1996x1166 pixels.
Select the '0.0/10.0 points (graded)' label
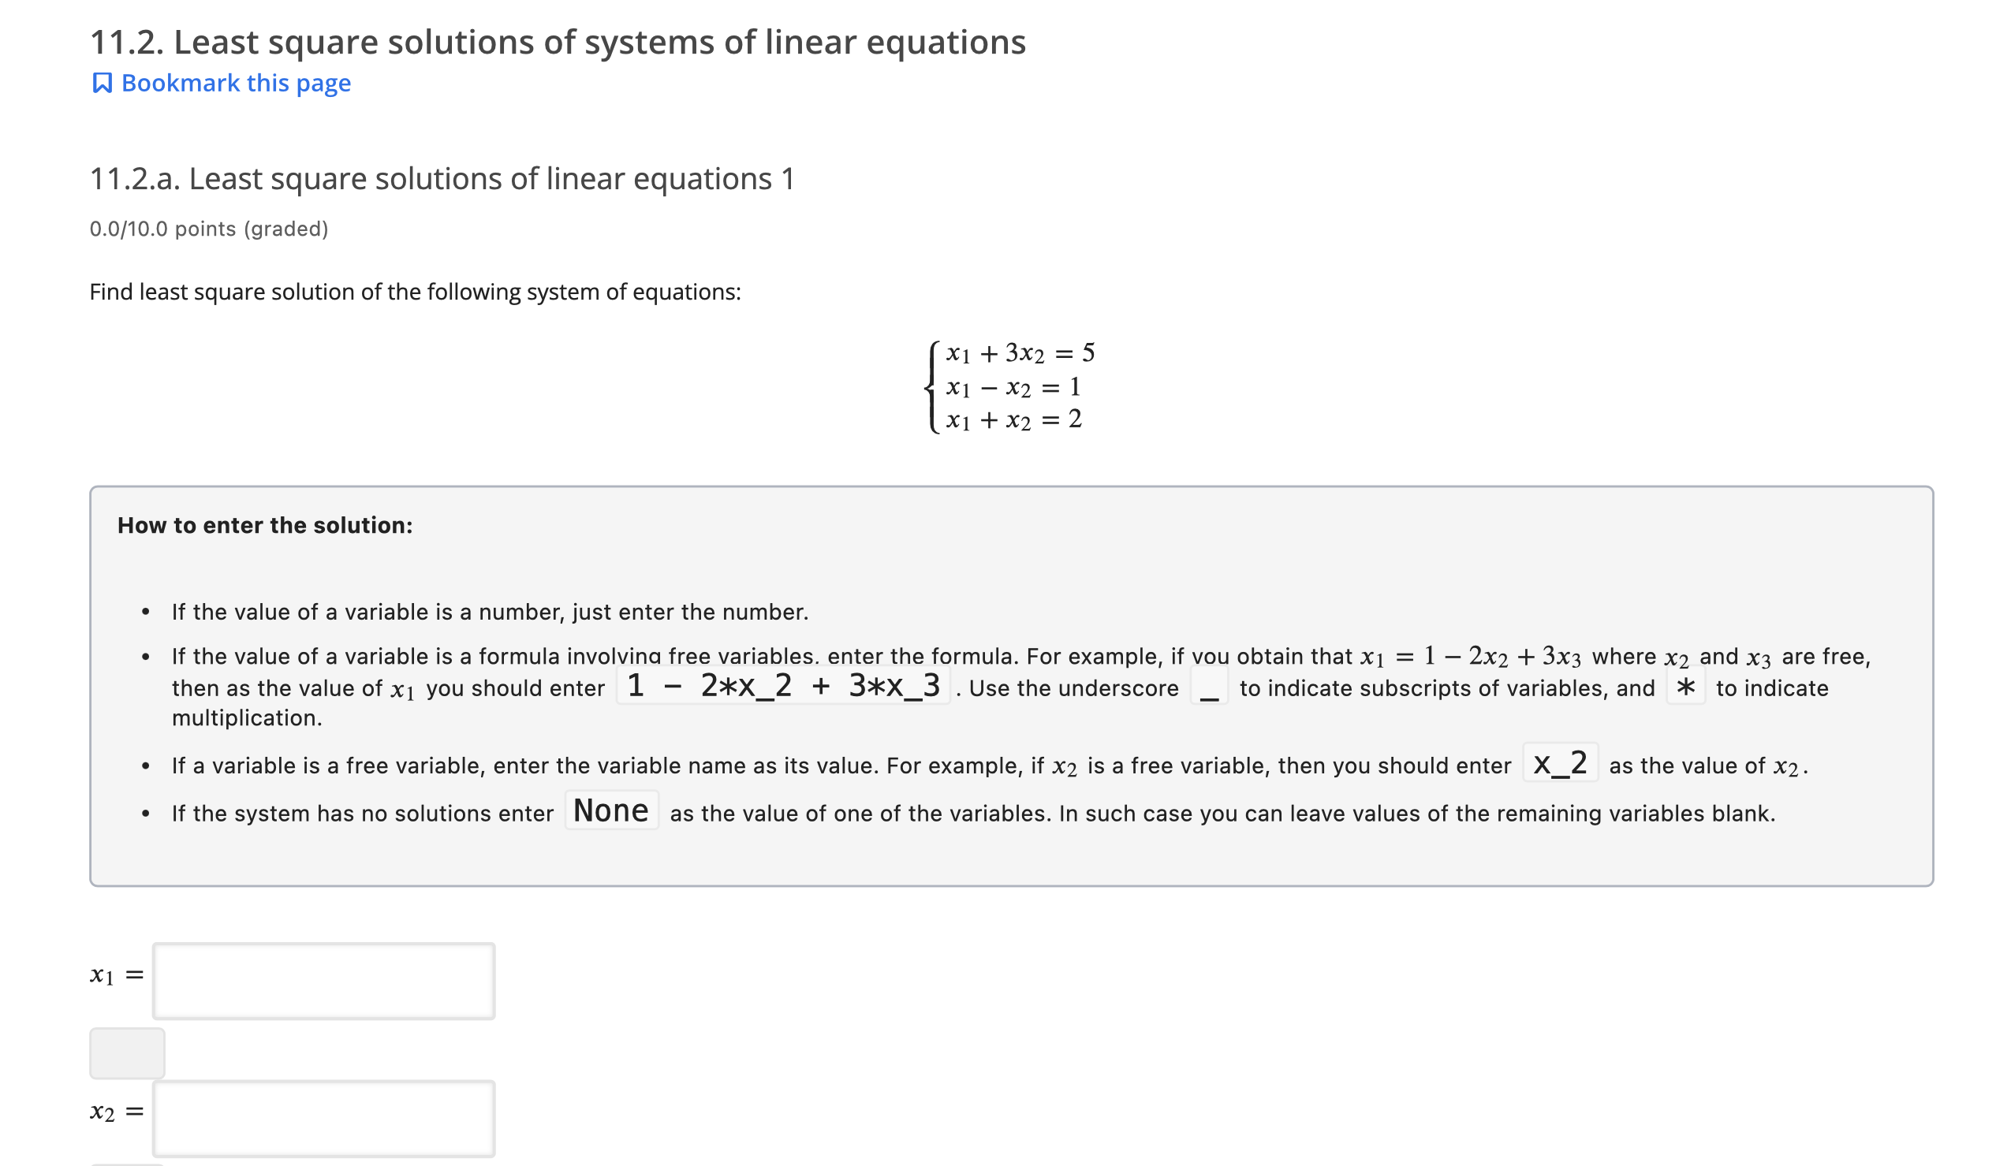pyautogui.click(x=208, y=228)
